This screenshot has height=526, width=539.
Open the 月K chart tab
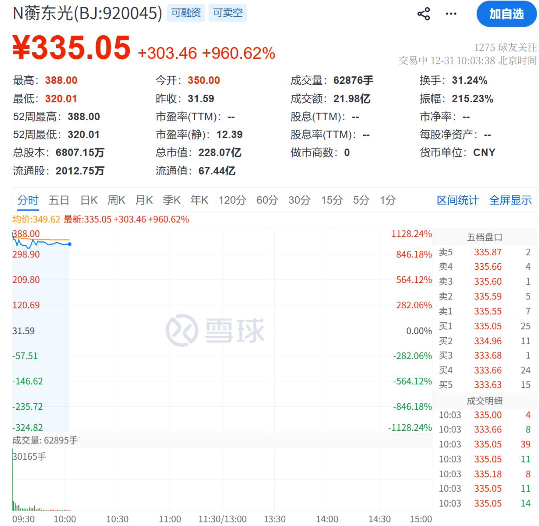[x=144, y=200]
